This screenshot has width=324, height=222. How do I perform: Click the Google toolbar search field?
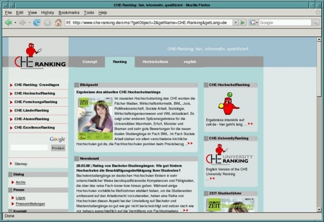(x=285, y=23)
